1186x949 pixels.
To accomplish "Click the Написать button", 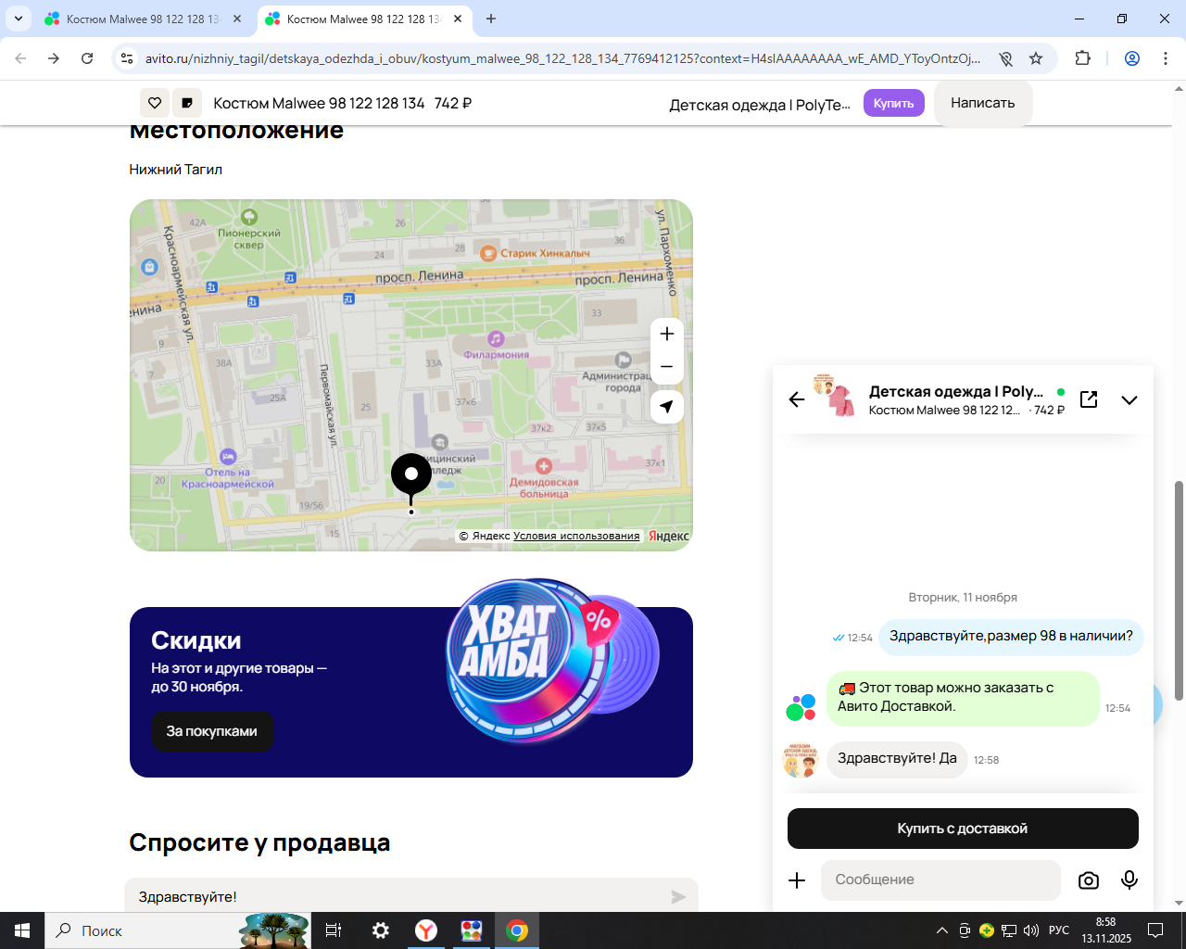I will [x=983, y=103].
